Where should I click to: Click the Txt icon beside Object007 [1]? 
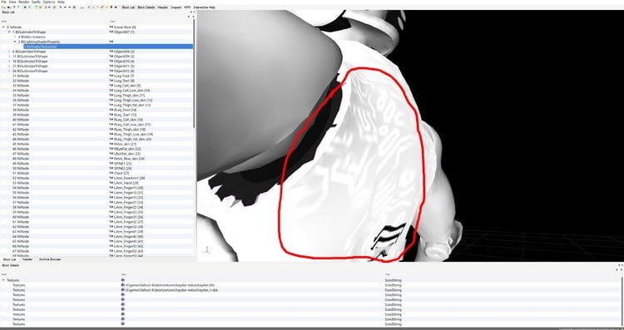click(111, 32)
